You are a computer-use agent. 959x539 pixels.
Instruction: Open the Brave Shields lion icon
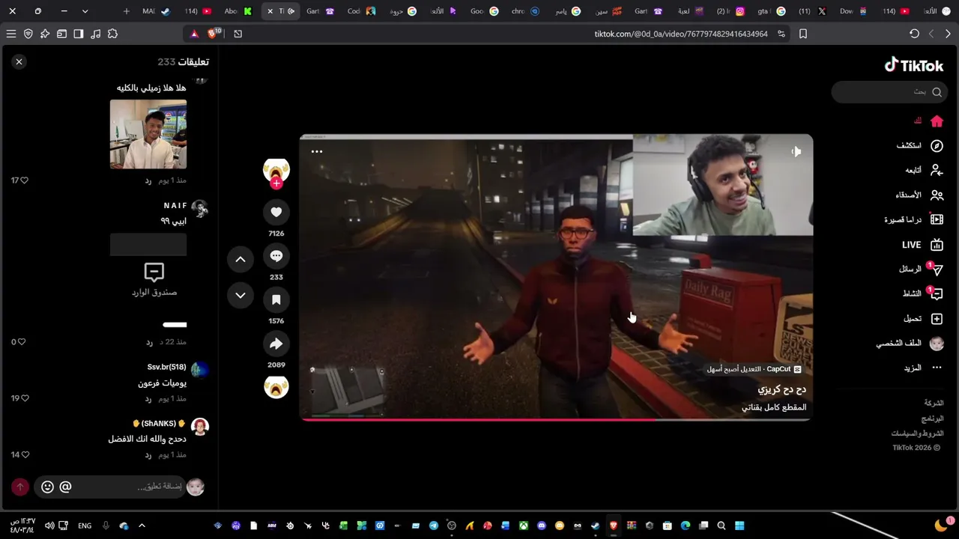(212, 34)
